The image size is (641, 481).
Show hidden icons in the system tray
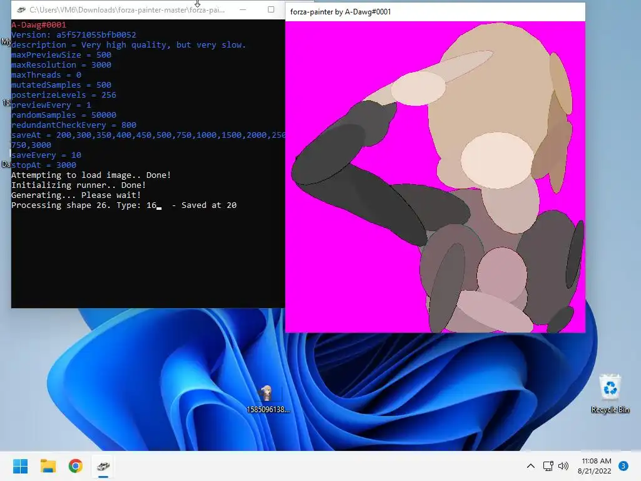(531, 466)
